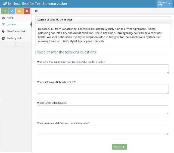Click the orange shortcut button

pos(19,11)
